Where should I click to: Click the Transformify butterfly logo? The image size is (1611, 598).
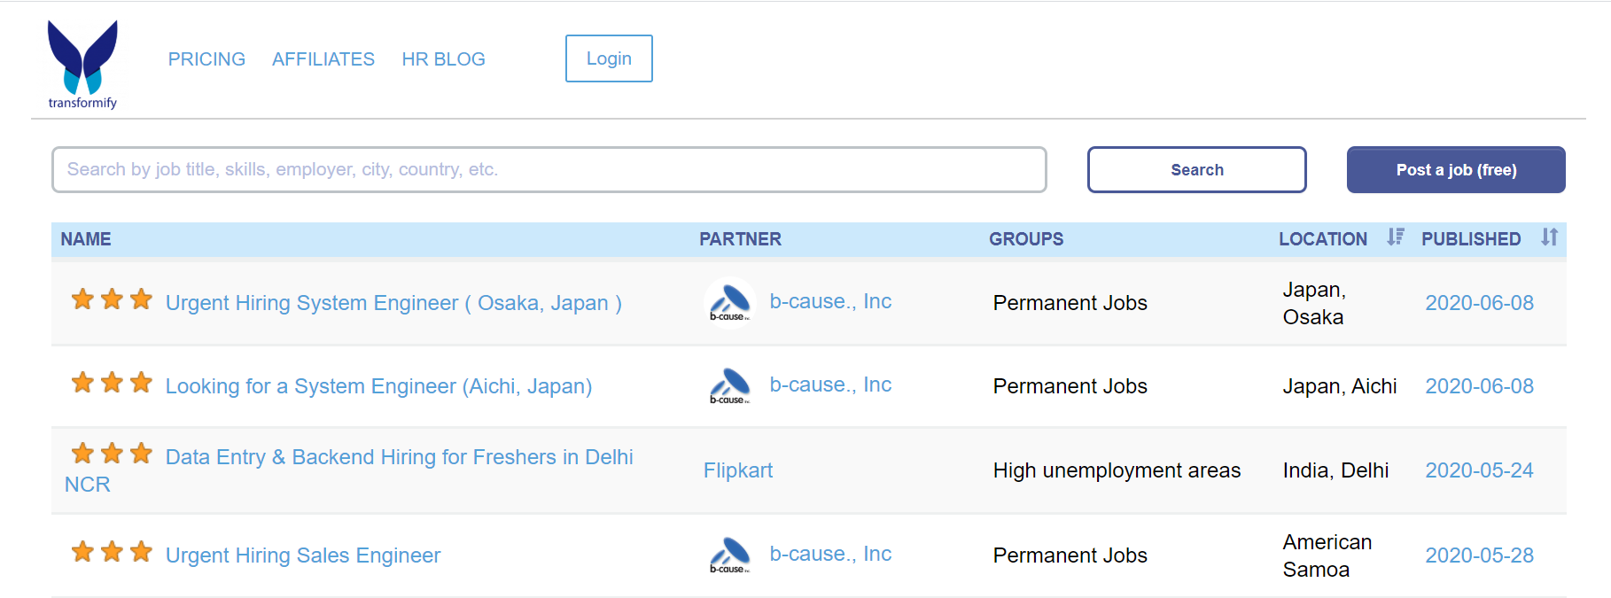click(82, 63)
